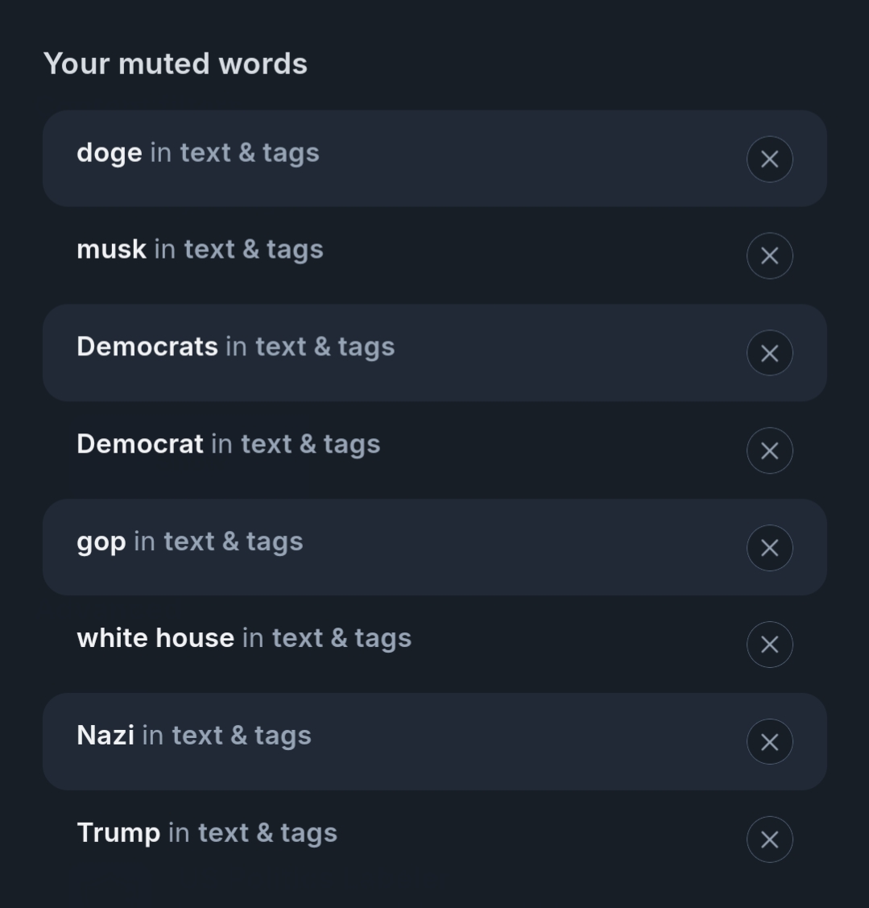Viewport: 869px width, 908px height.
Task: Remove the Democrat muted word entry
Action: tap(769, 450)
